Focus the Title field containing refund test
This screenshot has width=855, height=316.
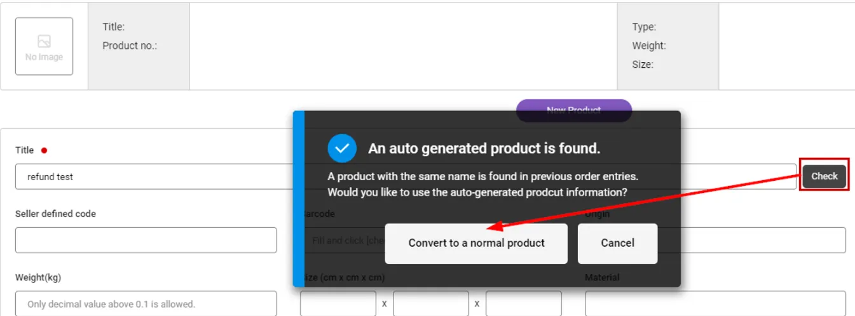coord(153,177)
